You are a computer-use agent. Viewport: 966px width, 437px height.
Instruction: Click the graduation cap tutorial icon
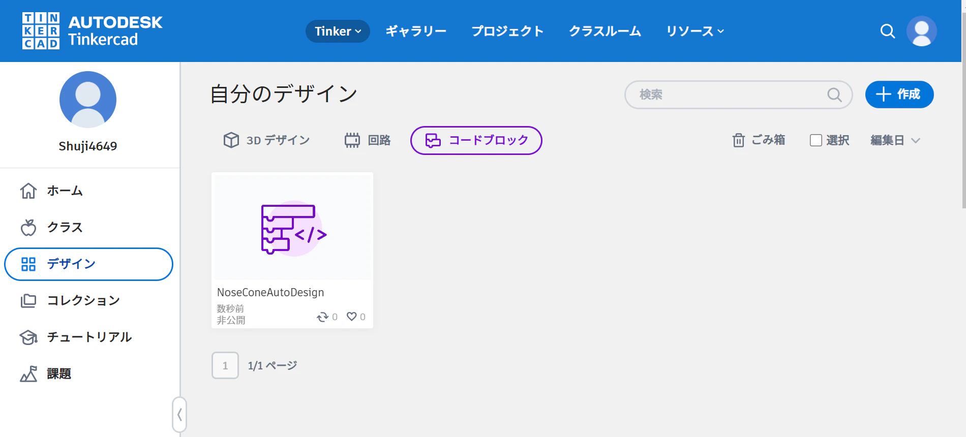[28, 337]
